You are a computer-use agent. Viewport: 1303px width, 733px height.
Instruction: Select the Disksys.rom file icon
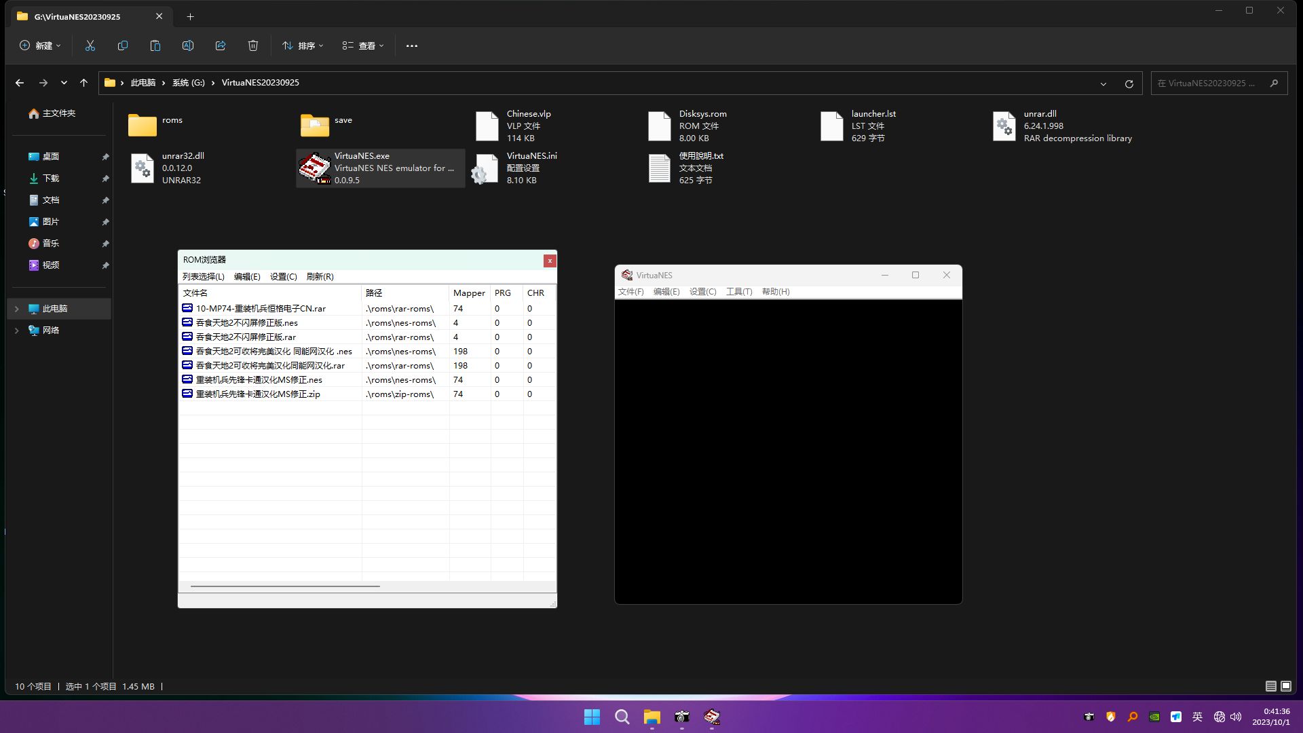pos(660,126)
